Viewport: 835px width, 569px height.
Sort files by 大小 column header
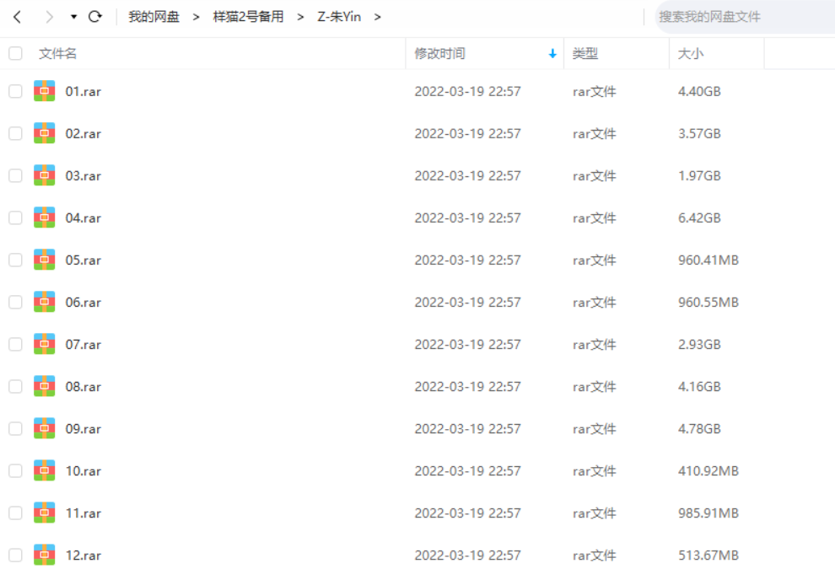pyautogui.click(x=691, y=54)
